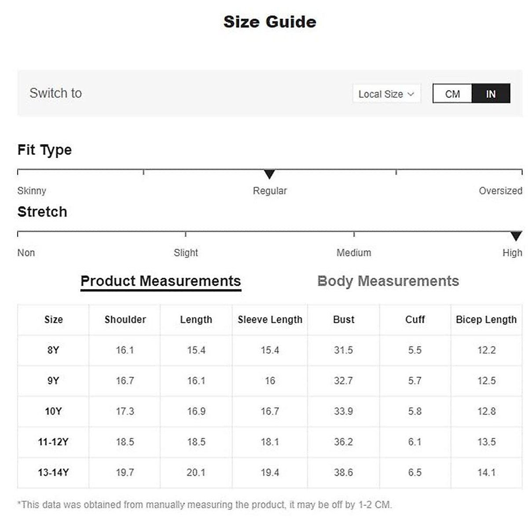
Task: Click the Cuff column header
Action: click(415, 319)
